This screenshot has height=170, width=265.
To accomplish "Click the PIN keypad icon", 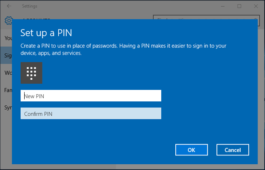I will click(31, 73).
